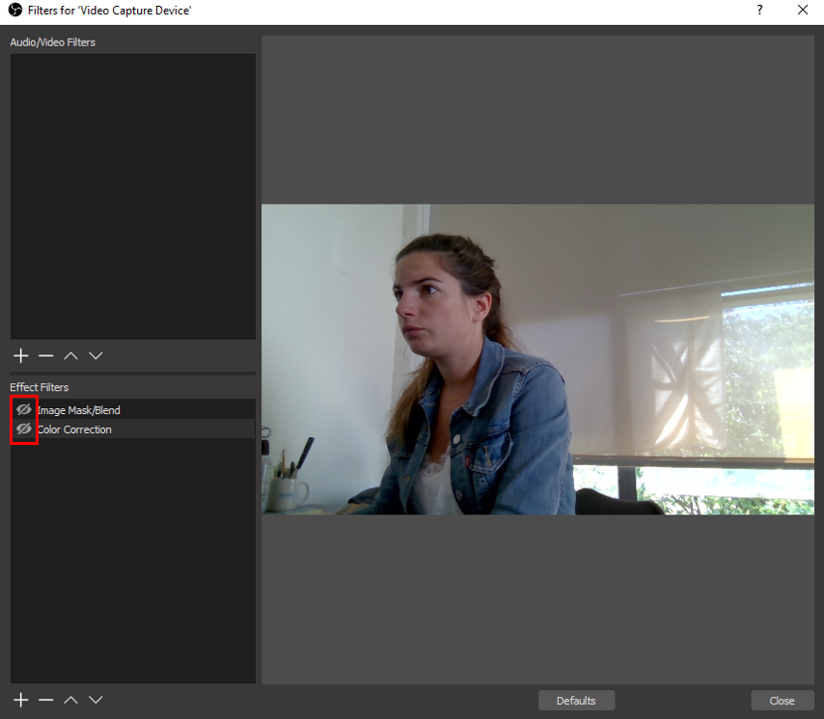
Task: Remove selected effect filter with minus icon
Action: point(45,700)
